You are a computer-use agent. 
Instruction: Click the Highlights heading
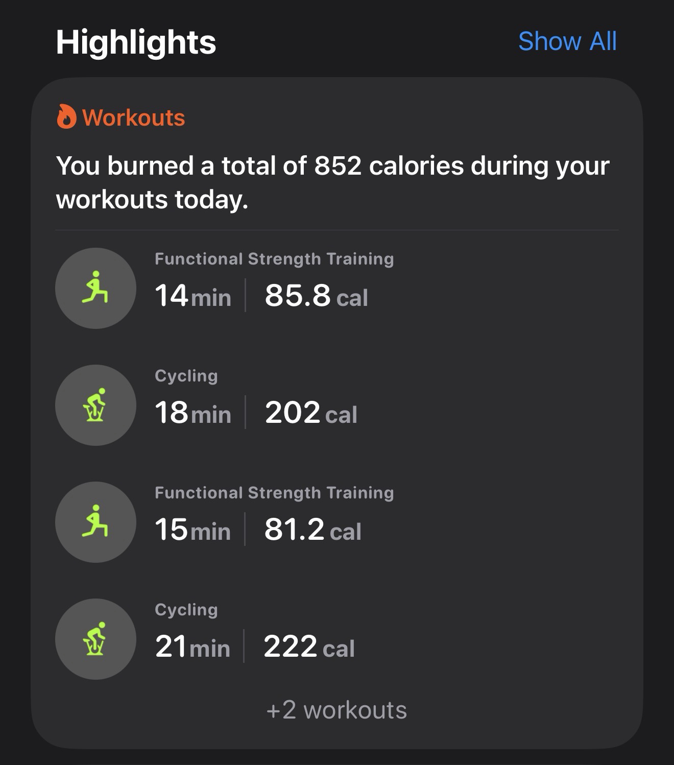point(136,42)
